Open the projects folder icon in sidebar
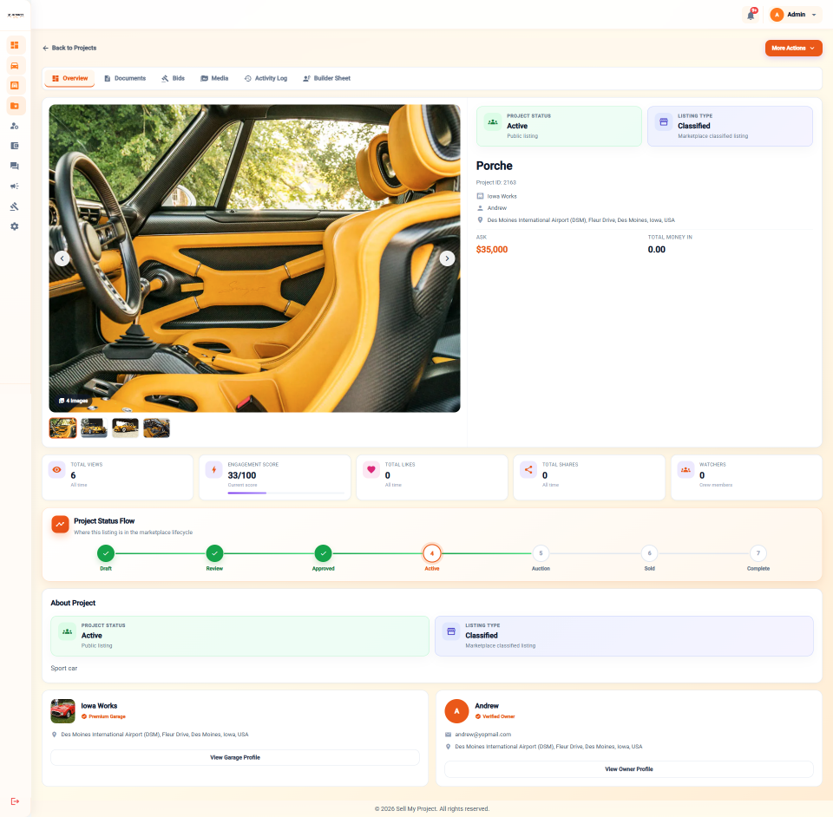The width and height of the screenshot is (833, 817). (x=15, y=106)
